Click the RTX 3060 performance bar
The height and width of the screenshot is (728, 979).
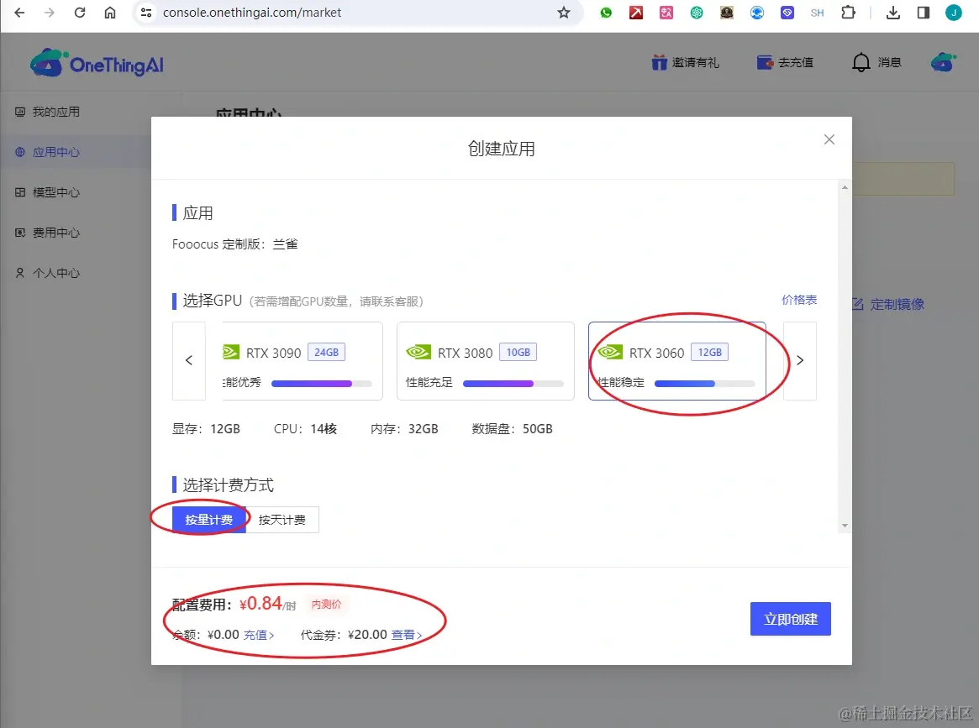click(x=705, y=384)
